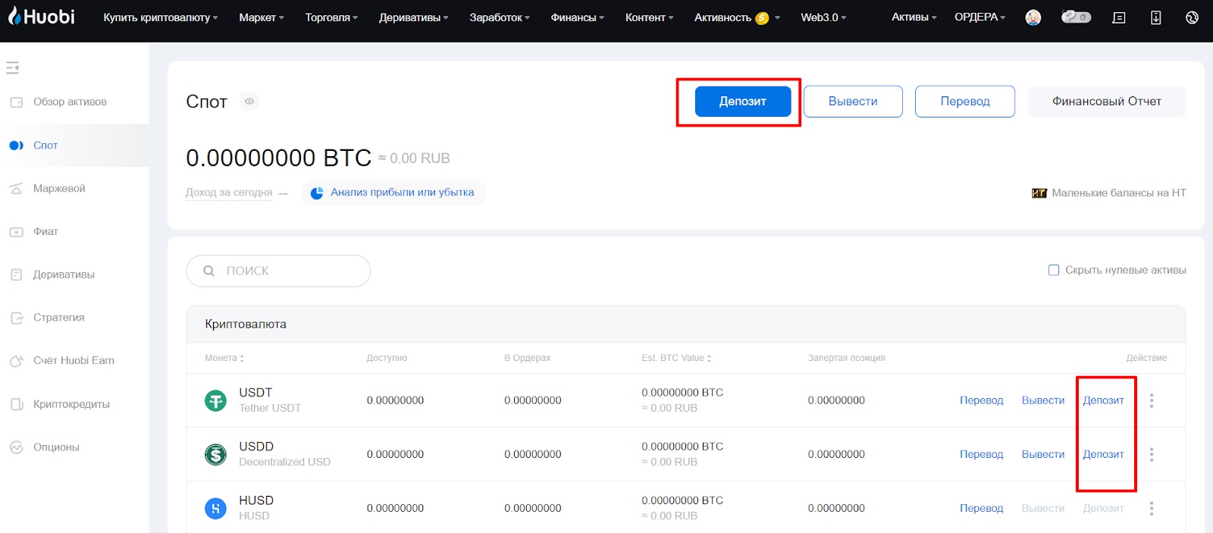Hide balance with the eye icon beside Спот
Screen dimensions: 1213x533
tap(249, 101)
